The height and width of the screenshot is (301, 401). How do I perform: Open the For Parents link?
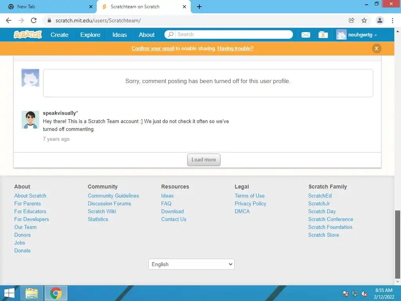click(x=28, y=203)
